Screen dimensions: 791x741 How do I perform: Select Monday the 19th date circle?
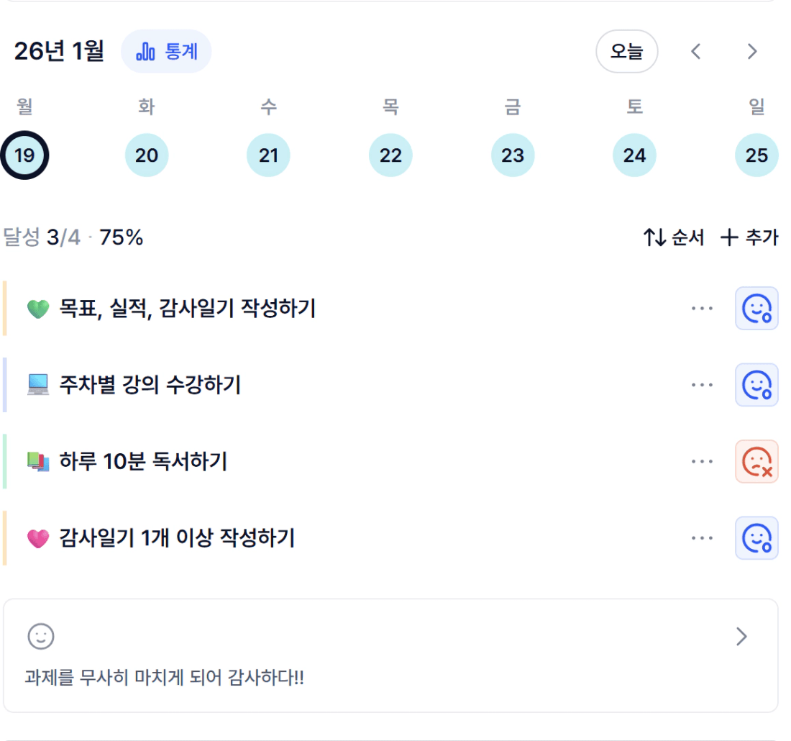coord(24,155)
